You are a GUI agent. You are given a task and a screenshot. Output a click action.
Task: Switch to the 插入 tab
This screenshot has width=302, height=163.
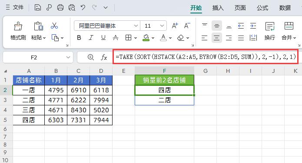(x=218, y=8)
